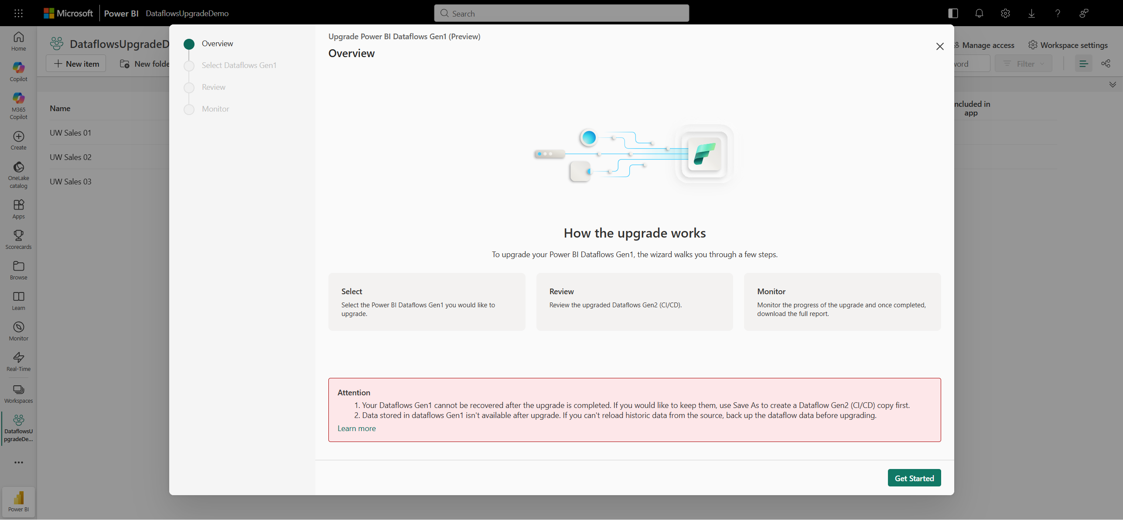Open the downloads menu in header
The height and width of the screenshot is (520, 1123).
[x=1031, y=13]
